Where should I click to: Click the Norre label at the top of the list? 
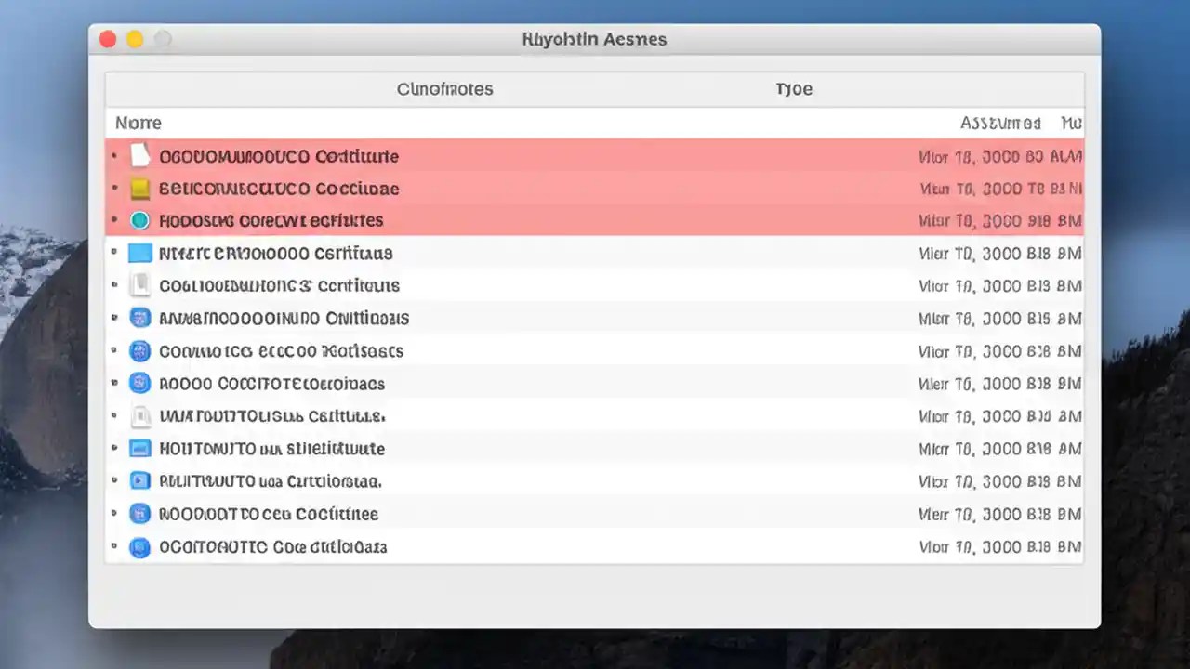tap(138, 122)
